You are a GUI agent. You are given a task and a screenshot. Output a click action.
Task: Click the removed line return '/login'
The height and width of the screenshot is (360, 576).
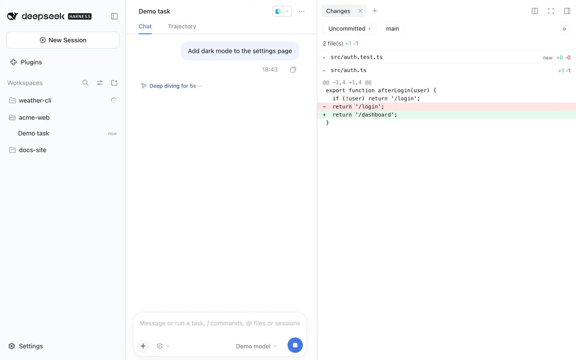click(x=446, y=107)
